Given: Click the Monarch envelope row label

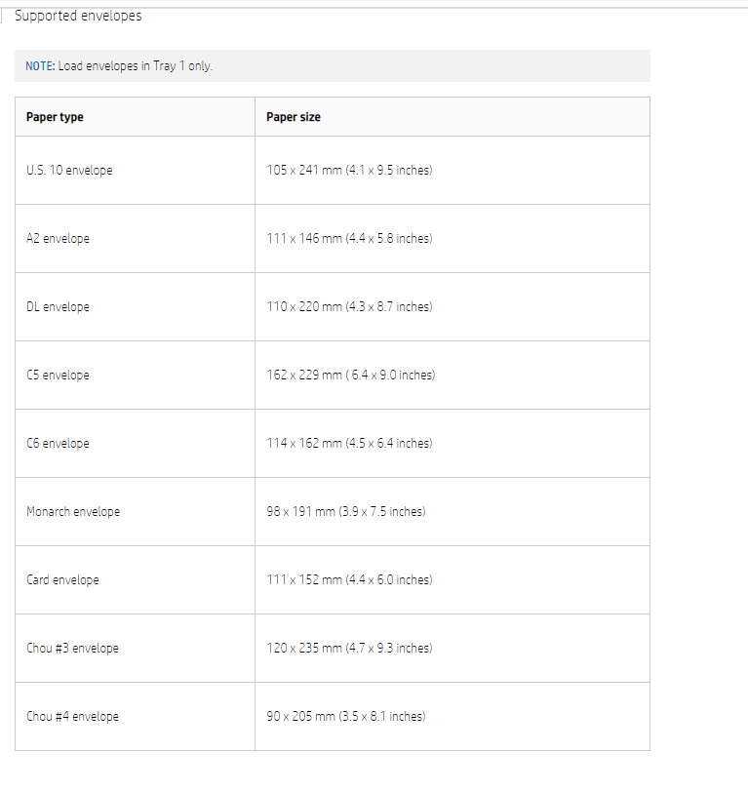Looking at the screenshot, I should pos(73,512).
